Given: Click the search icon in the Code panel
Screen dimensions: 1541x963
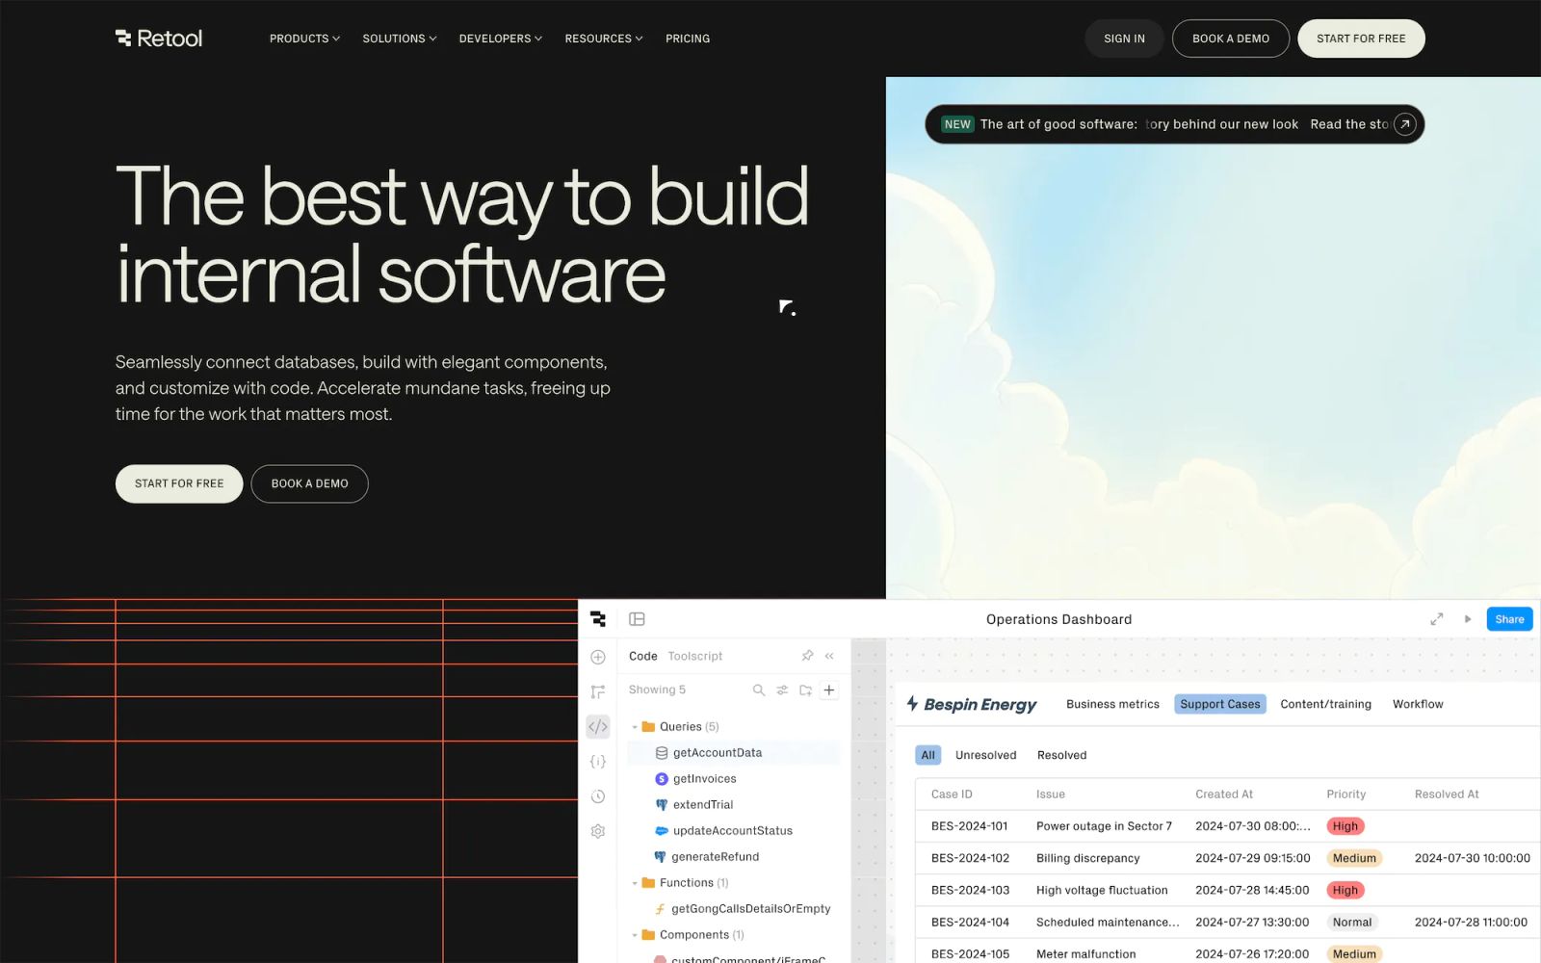Looking at the screenshot, I should click(759, 690).
